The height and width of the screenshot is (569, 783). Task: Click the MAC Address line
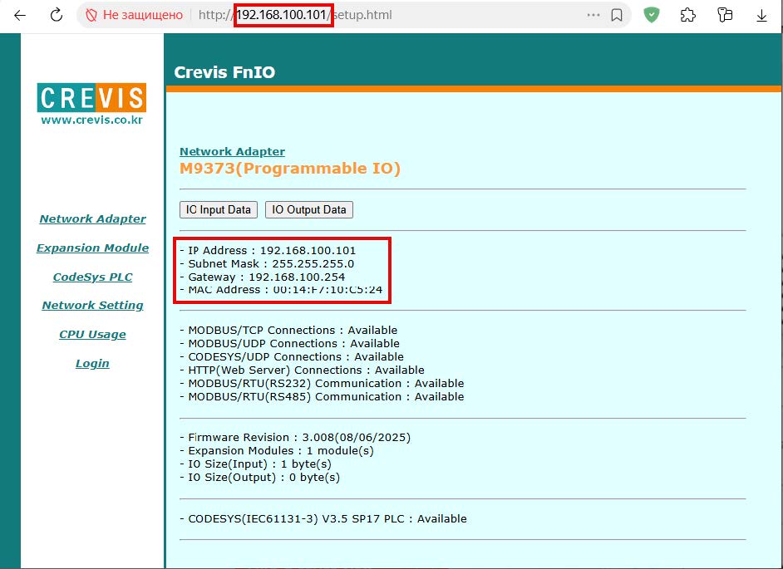[x=281, y=290]
